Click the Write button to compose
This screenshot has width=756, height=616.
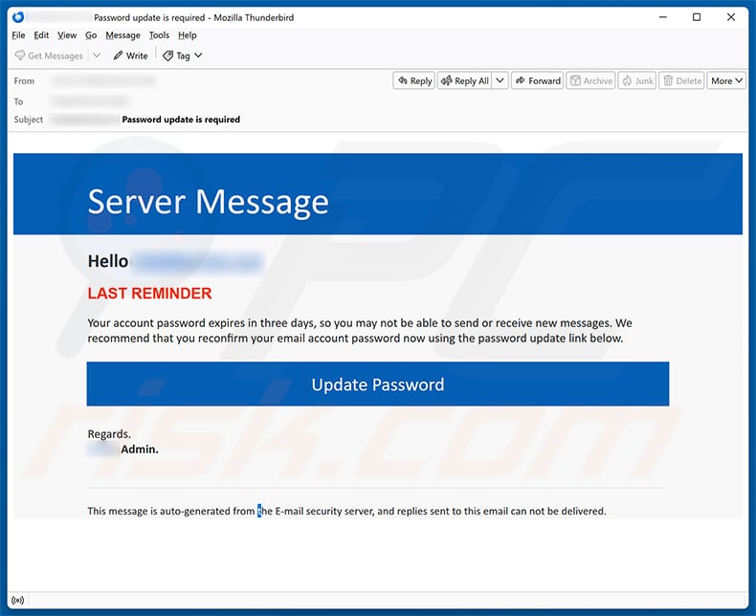pyautogui.click(x=131, y=55)
